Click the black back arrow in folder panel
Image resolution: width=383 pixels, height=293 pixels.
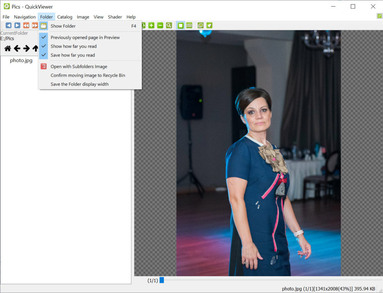click(17, 48)
